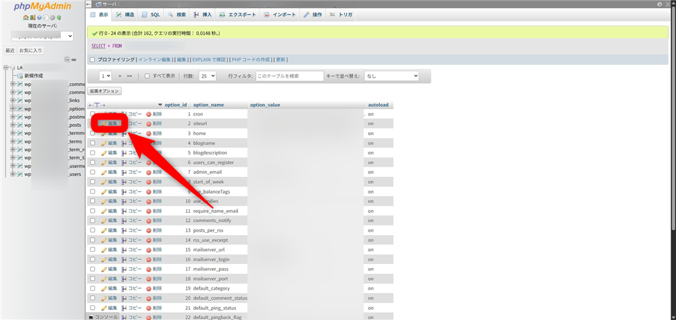676x320 pixels.
Task: Copy the blogdescription row
Action: click(x=132, y=153)
